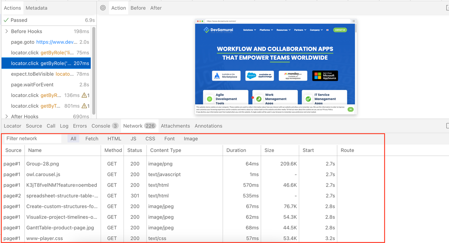The width and height of the screenshot is (449, 243).
Task: Select the page.goto action row
Action: [x=46, y=42]
